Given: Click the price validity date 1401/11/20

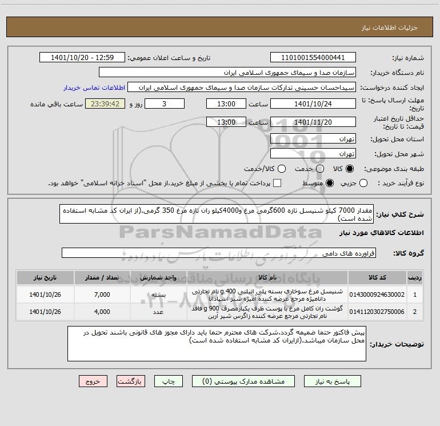Looking at the screenshot, I should 313,122.
